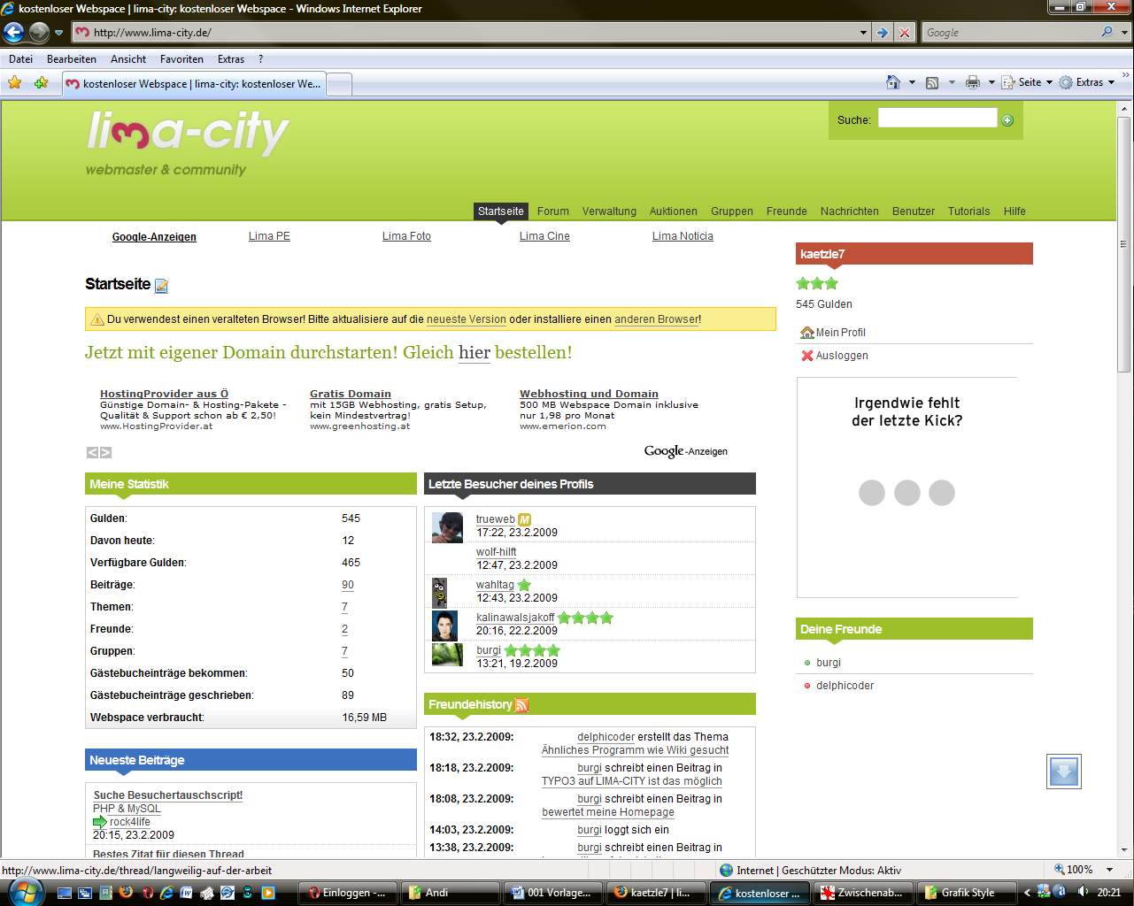The image size is (1134, 906).
Task: Open the Print options dropdown arrow
Action: tap(991, 82)
